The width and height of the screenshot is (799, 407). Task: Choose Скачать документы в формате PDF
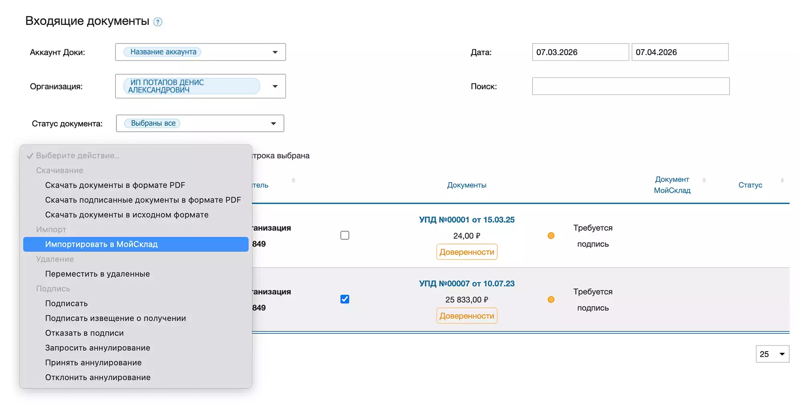click(x=115, y=185)
